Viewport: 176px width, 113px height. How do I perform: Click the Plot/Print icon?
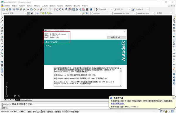14,9
